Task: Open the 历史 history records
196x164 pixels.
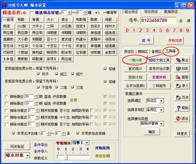Action: click(182, 98)
